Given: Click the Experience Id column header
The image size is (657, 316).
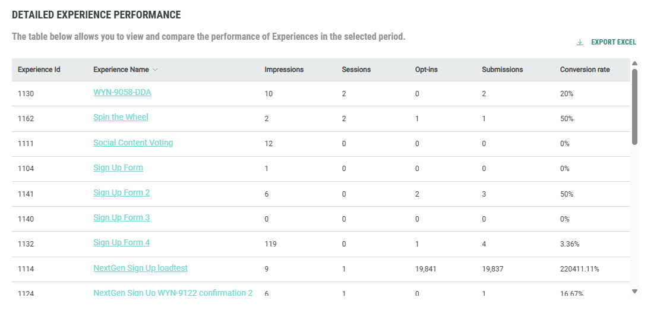Looking at the screenshot, I should 39,69.
